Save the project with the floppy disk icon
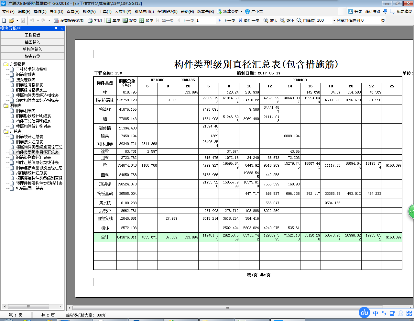This screenshot has height=321, width=414. 23,20
